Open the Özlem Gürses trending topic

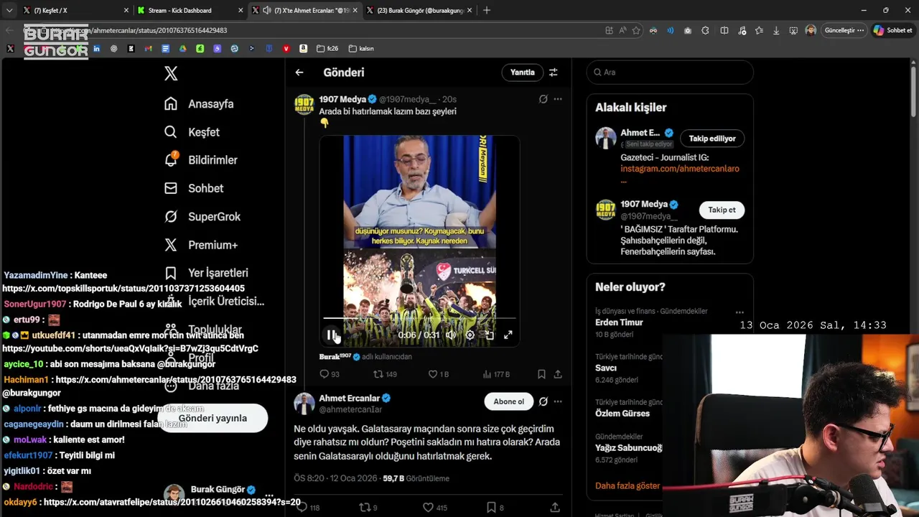coord(622,413)
